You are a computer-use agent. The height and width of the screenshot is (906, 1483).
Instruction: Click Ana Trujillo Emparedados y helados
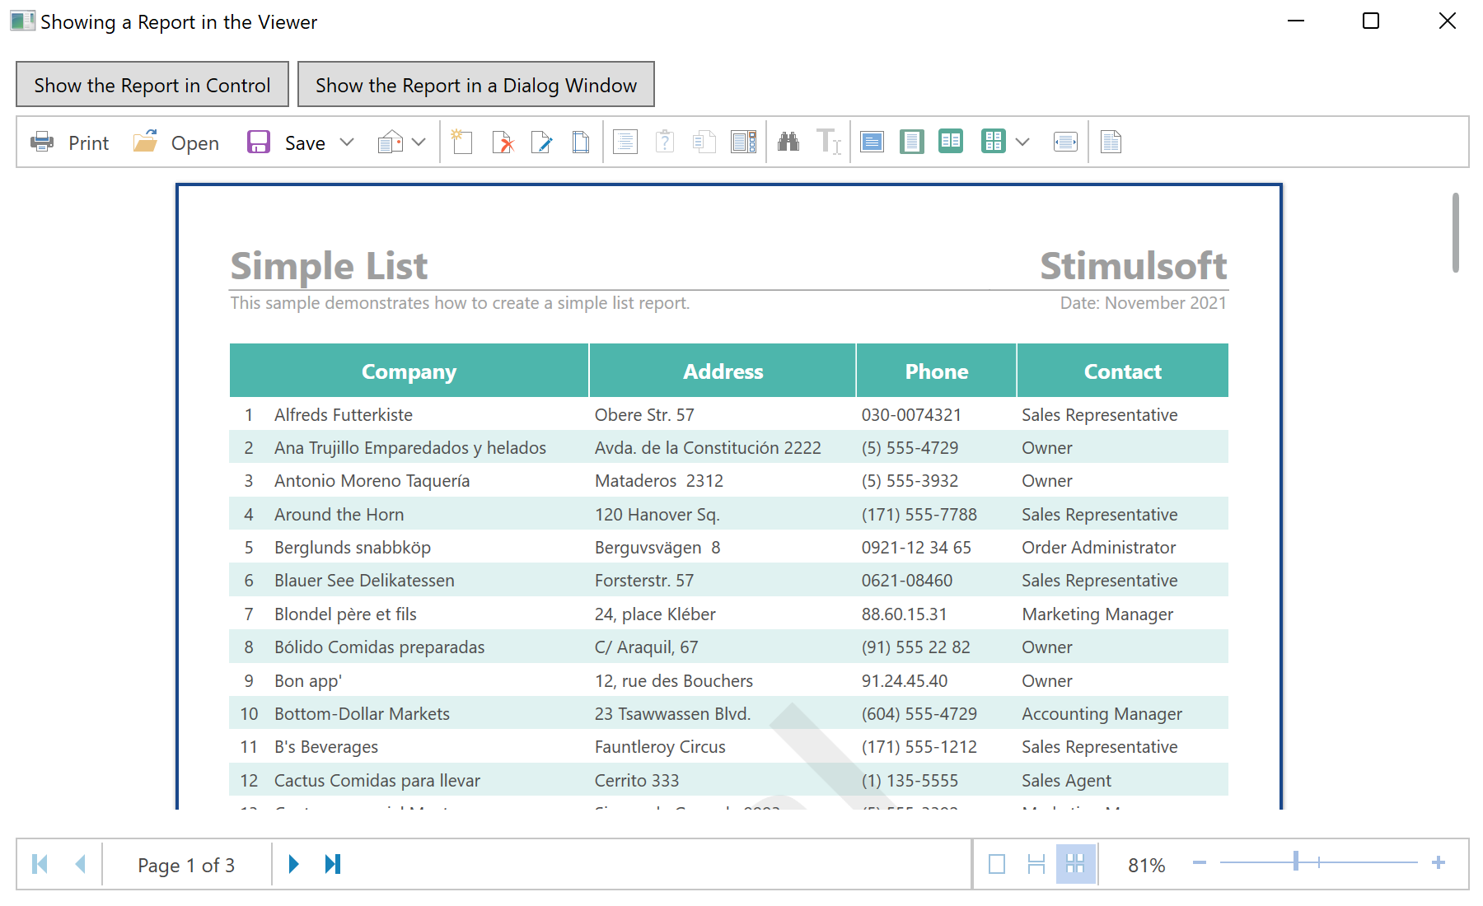click(410, 448)
